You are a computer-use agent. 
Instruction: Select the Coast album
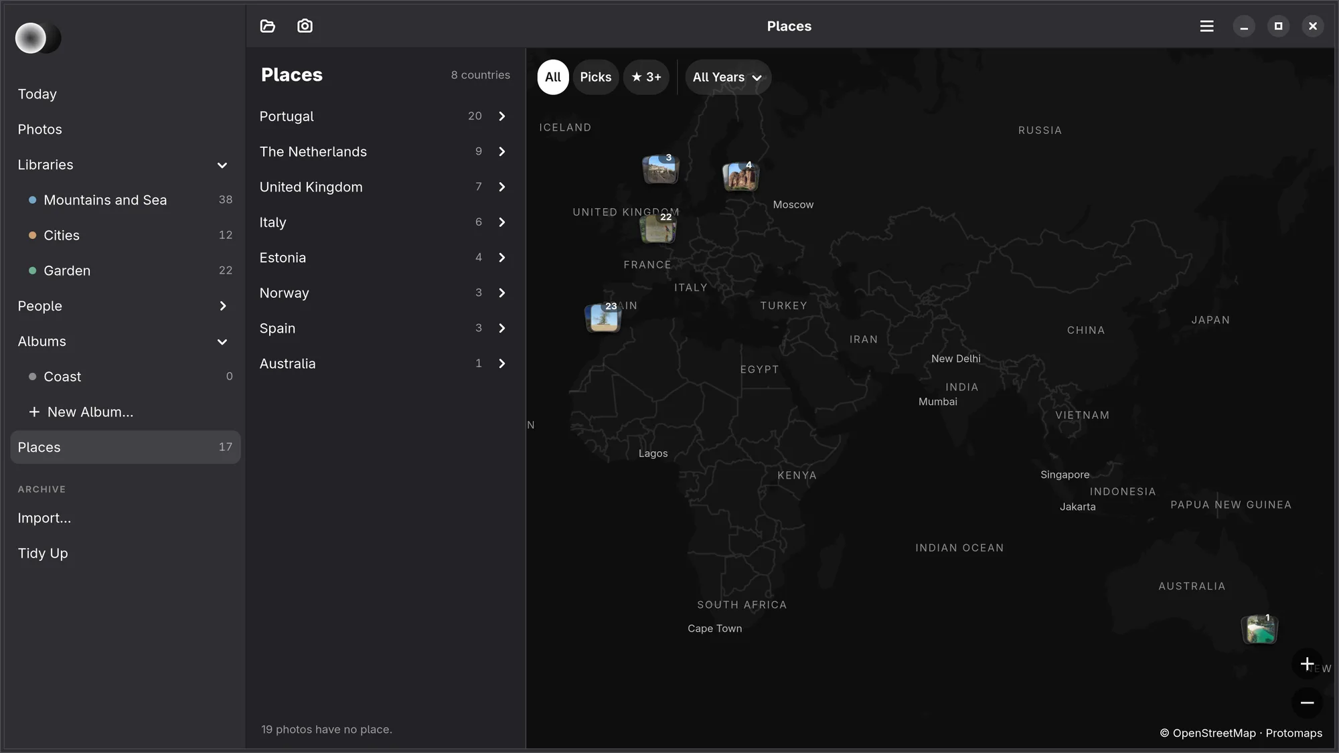click(x=125, y=377)
